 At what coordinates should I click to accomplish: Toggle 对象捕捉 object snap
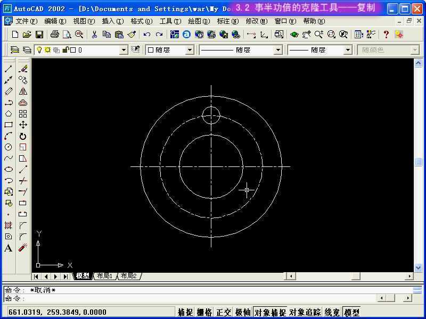tap(270, 312)
